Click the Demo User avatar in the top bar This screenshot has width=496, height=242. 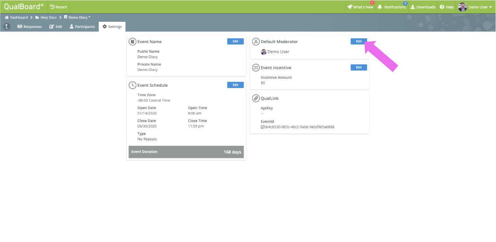462,7
